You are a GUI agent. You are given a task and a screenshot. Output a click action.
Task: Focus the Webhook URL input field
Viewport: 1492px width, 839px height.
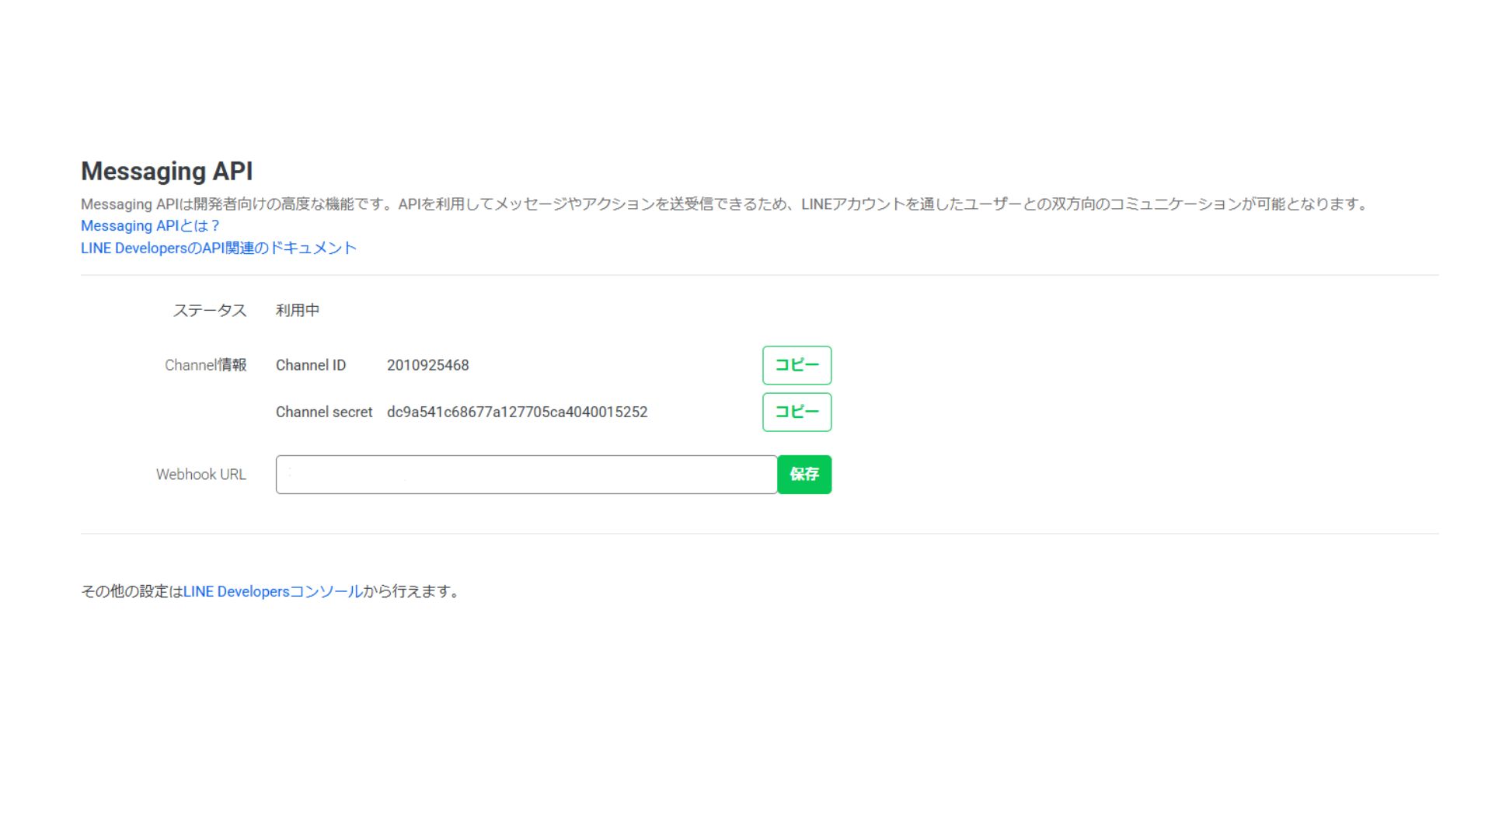[526, 475]
